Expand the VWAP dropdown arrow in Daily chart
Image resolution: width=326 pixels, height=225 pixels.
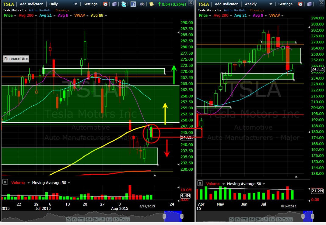click(x=87, y=15)
